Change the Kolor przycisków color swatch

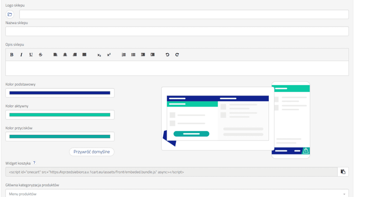coord(60,136)
